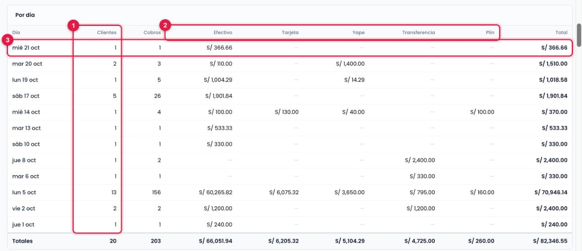Select the 'lun 5 oct' row label

click(24, 193)
